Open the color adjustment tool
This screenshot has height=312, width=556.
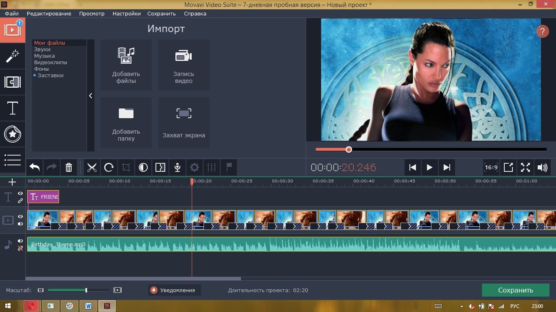[x=143, y=167]
